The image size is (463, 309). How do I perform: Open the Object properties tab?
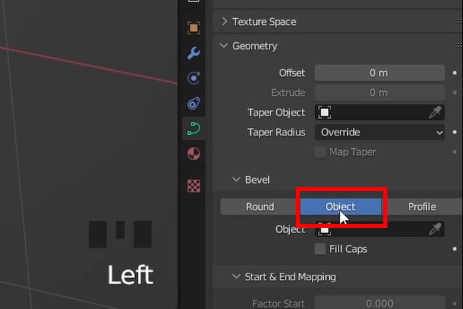tap(194, 28)
